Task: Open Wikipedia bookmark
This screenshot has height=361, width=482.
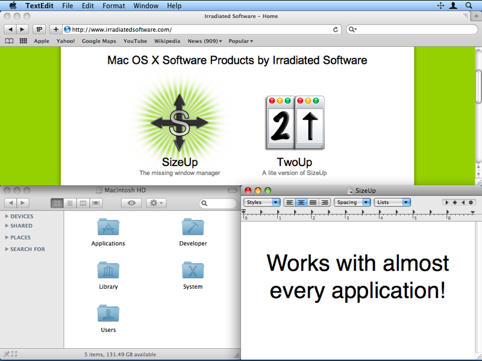Action: tap(167, 41)
